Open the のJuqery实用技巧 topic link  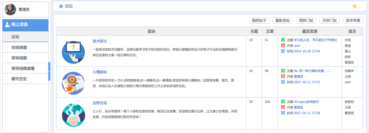306,102
